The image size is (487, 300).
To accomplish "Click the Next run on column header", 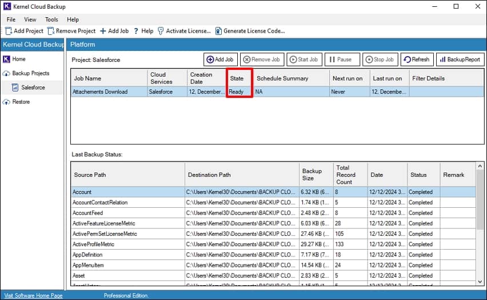I will coord(350,78).
